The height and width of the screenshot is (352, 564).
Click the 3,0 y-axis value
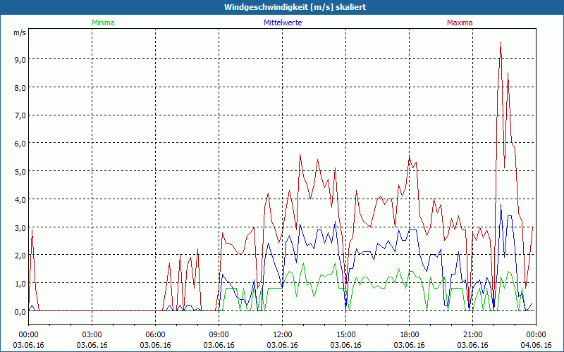click(x=20, y=227)
